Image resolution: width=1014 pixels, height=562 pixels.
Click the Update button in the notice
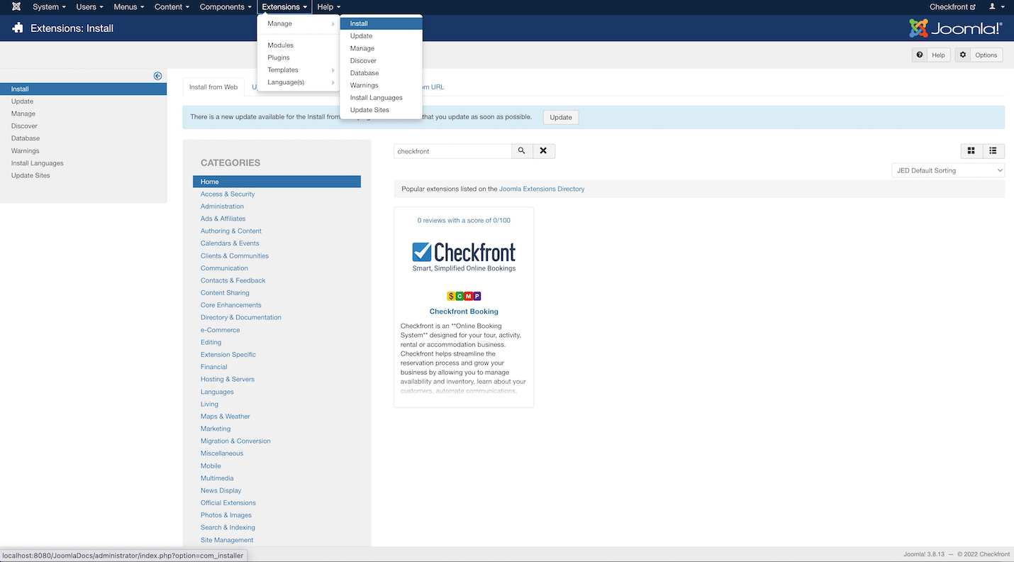coord(561,117)
